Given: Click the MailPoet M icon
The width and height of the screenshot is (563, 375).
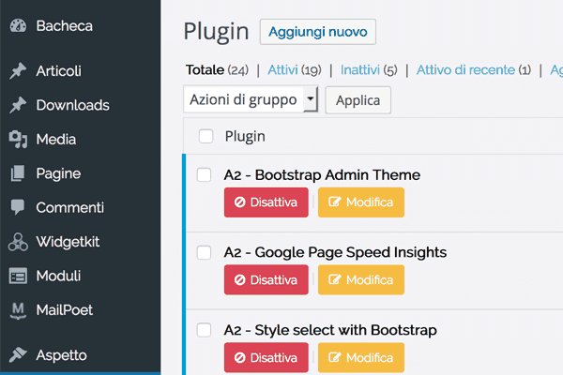Looking at the screenshot, I should click(x=18, y=310).
